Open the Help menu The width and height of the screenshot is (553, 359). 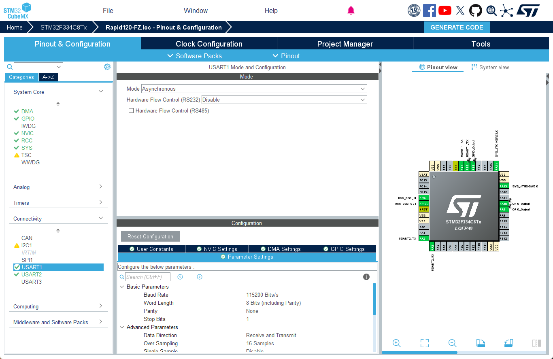tap(271, 11)
